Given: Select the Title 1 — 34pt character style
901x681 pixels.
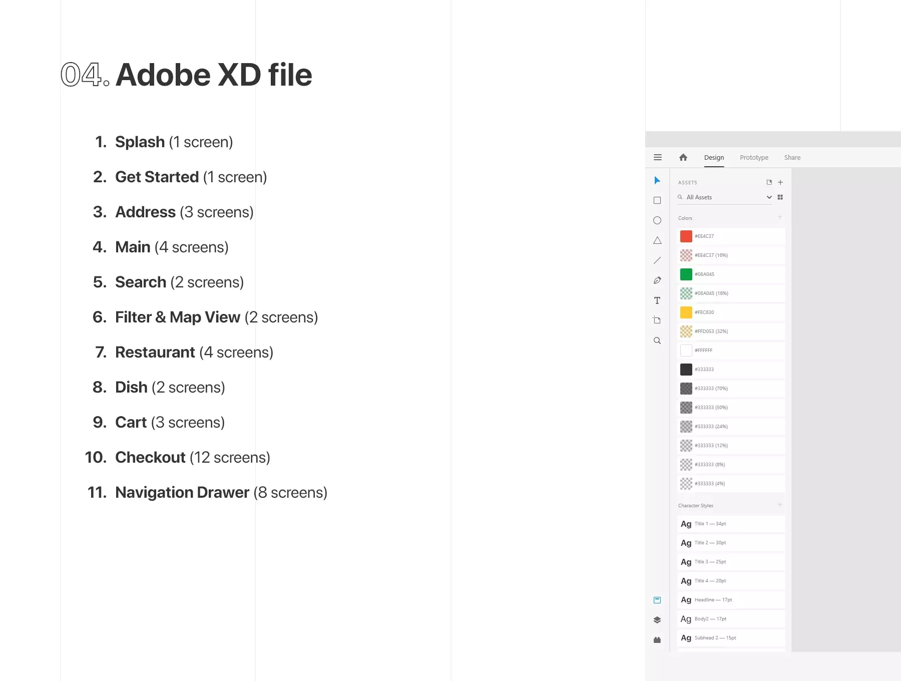Looking at the screenshot, I should tap(731, 524).
